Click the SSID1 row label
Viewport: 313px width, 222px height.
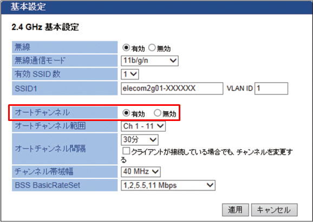(64, 89)
